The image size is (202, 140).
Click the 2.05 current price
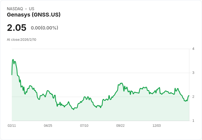point(16,28)
